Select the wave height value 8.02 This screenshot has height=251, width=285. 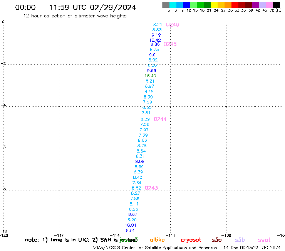pos(153,60)
